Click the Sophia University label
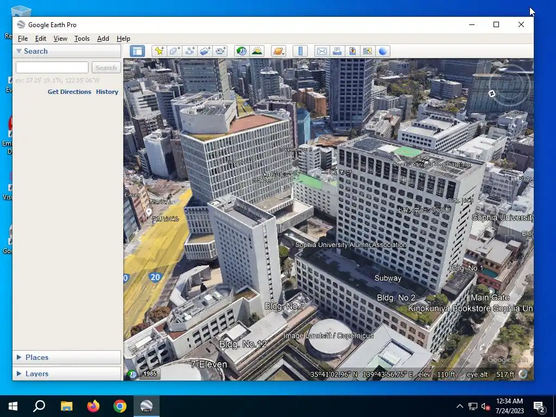 pos(503,218)
